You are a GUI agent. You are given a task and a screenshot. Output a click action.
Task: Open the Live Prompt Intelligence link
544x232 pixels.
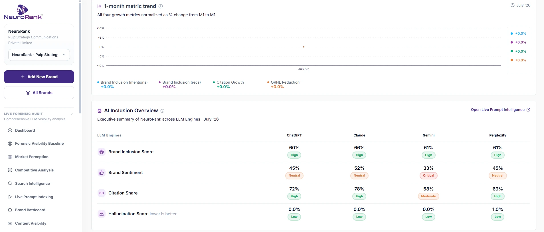click(x=500, y=110)
